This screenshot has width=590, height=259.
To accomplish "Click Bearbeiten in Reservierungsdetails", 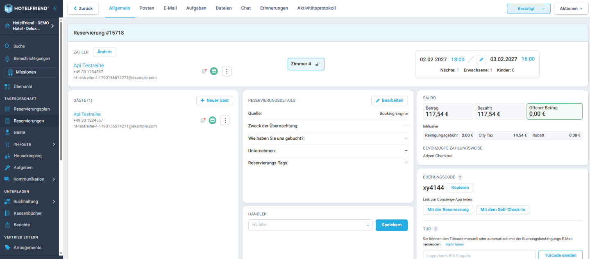I will click(x=390, y=100).
